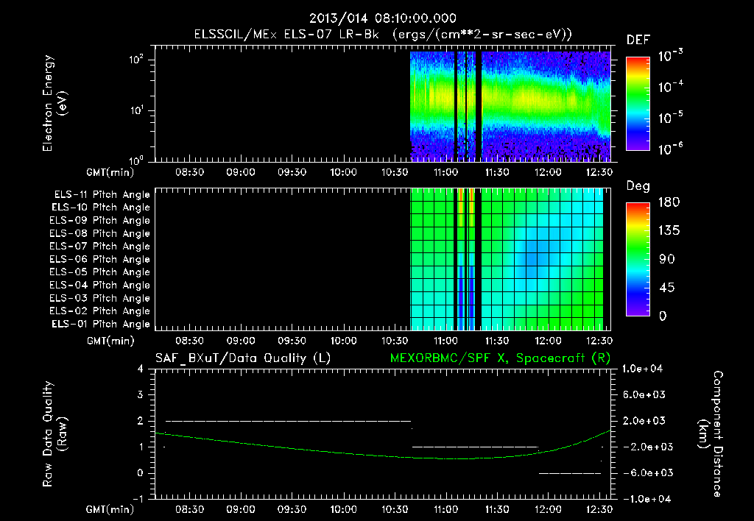Select the ELS-02 Pitch Angle row label
This screenshot has width=754, height=521.
pyautogui.click(x=99, y=311)
